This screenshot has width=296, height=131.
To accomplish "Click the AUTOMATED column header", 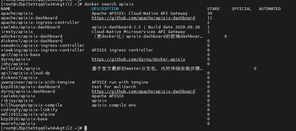I will 270,9.
